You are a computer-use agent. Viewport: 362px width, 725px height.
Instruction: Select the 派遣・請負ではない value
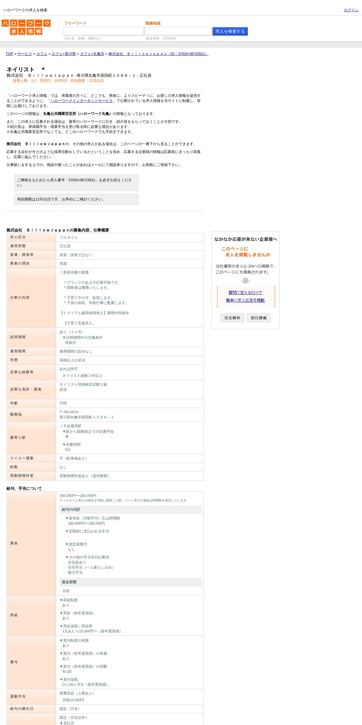[76, 255]
